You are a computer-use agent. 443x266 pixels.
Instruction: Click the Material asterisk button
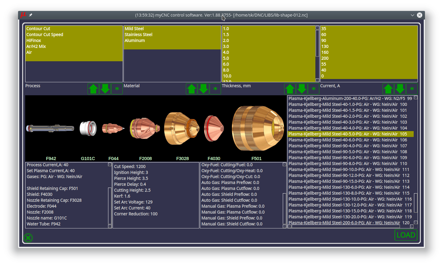pyautogui.click(x=215, y=89)
